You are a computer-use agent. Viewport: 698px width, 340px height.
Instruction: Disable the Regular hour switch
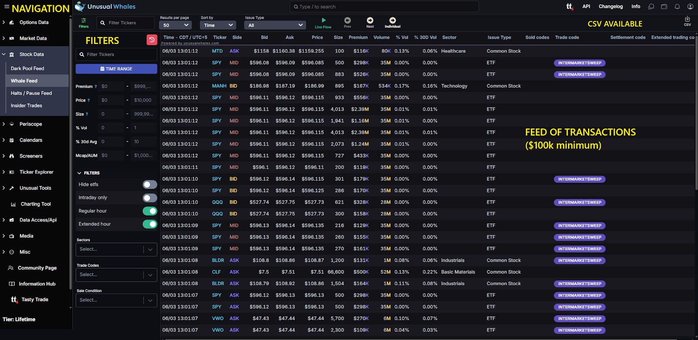click(150, 211)
